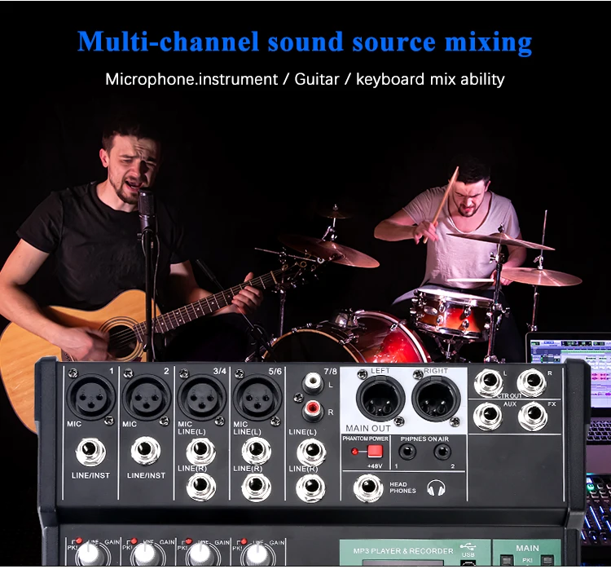611x569 pixels.
Task: Click the "PHPNES ON AIR" label
Action: [424, 439]
